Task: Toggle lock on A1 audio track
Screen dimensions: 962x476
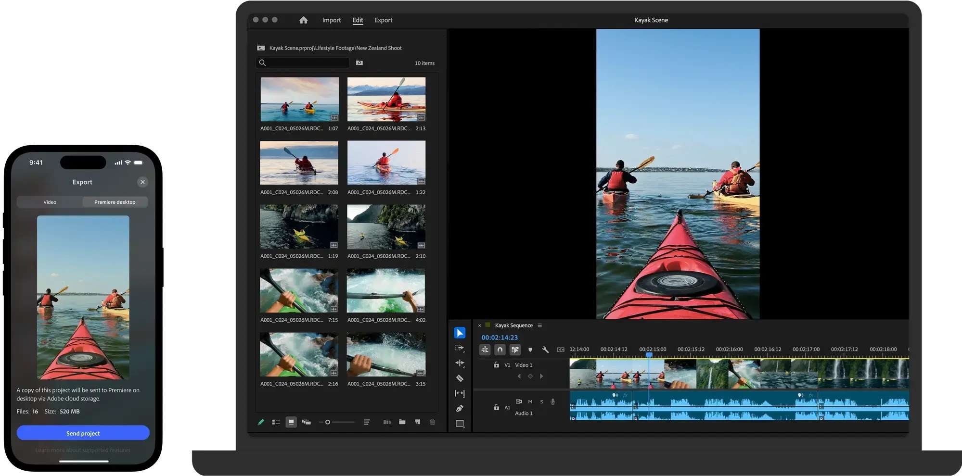Action: (x=496, y=407)
